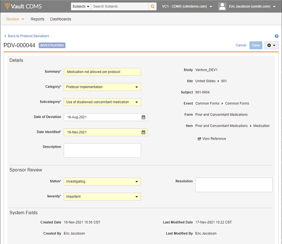Click into the Description text box
This screenshot has height=244, width=282.
(x=102, y=150)
